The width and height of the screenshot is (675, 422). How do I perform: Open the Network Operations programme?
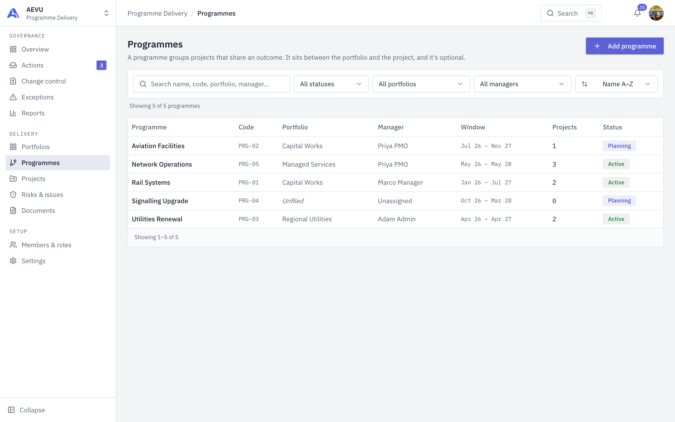pos(162,164)
